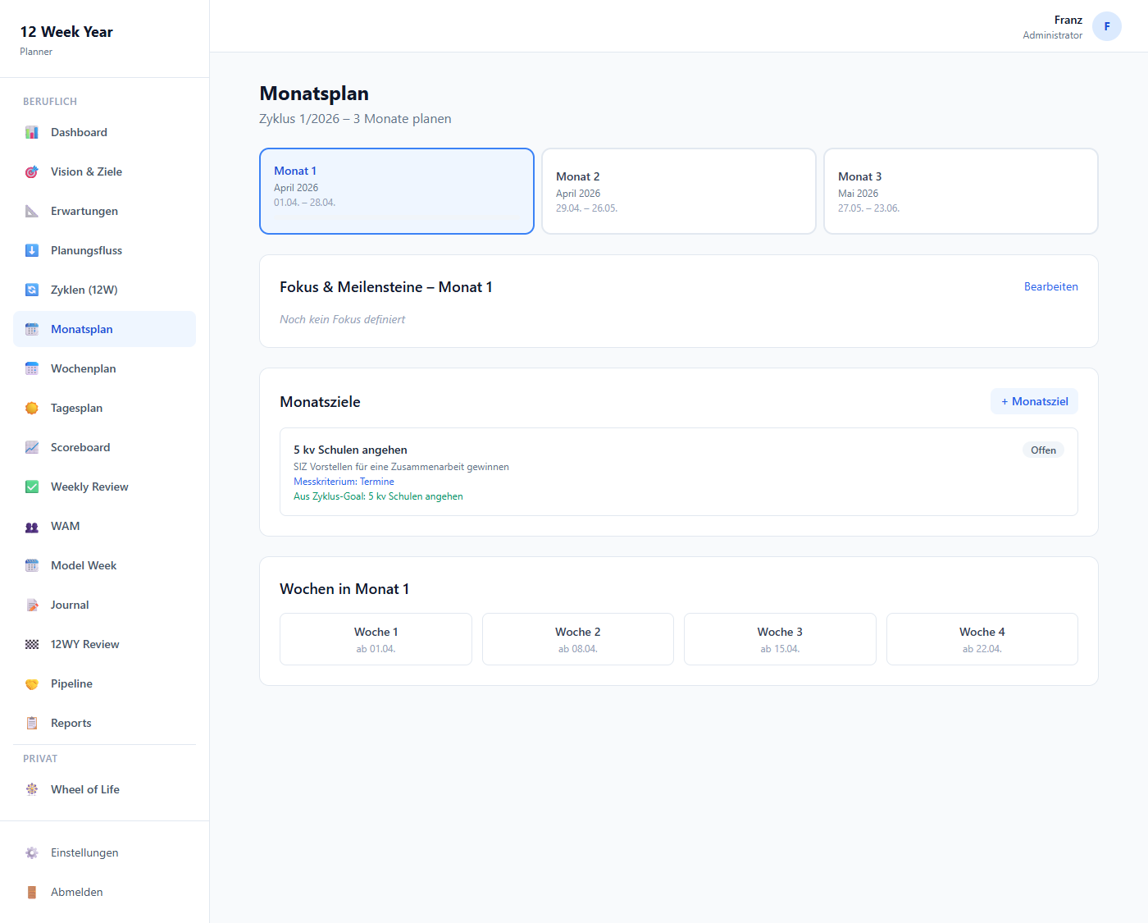
Task: Select the Monat 2 tab card
Action: 678,191
